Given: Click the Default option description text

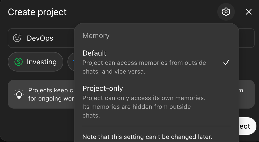Looking at the screenshot, I should click(x=144, y=67).
